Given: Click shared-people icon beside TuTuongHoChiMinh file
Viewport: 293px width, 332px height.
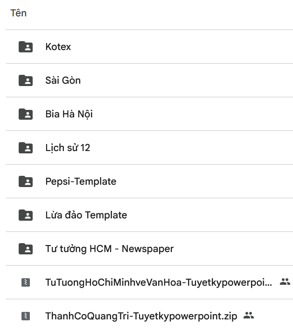Looking at the screenshot, I should 285,282.
